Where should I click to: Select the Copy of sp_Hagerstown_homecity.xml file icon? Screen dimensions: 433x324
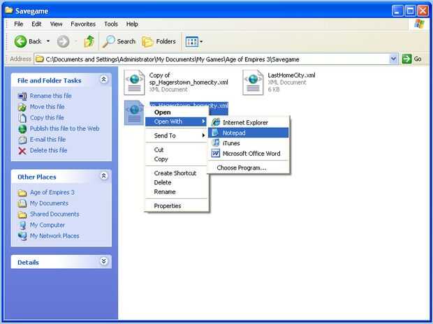pos(134,82)
